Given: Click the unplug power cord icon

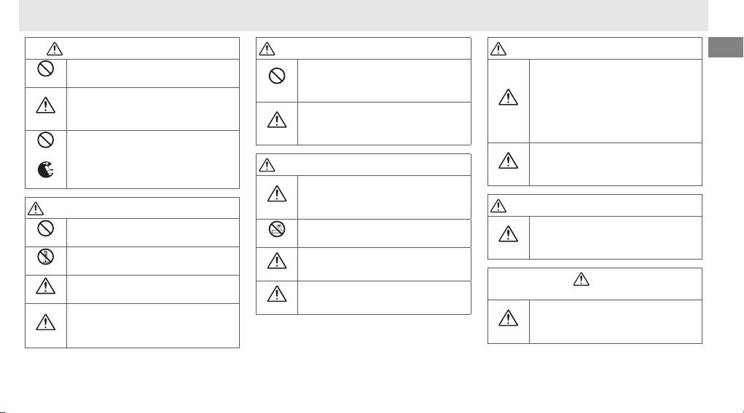Looking at the screenshot, I should pyautogui.click(x=45, y=172).
